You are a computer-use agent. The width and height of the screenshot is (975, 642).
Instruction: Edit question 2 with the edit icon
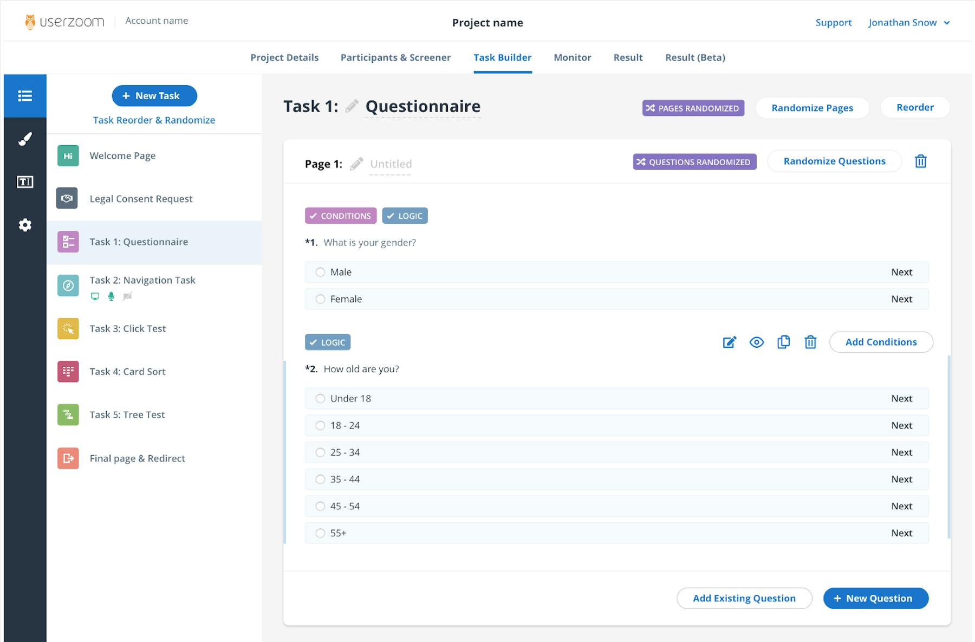coord(730,342)
